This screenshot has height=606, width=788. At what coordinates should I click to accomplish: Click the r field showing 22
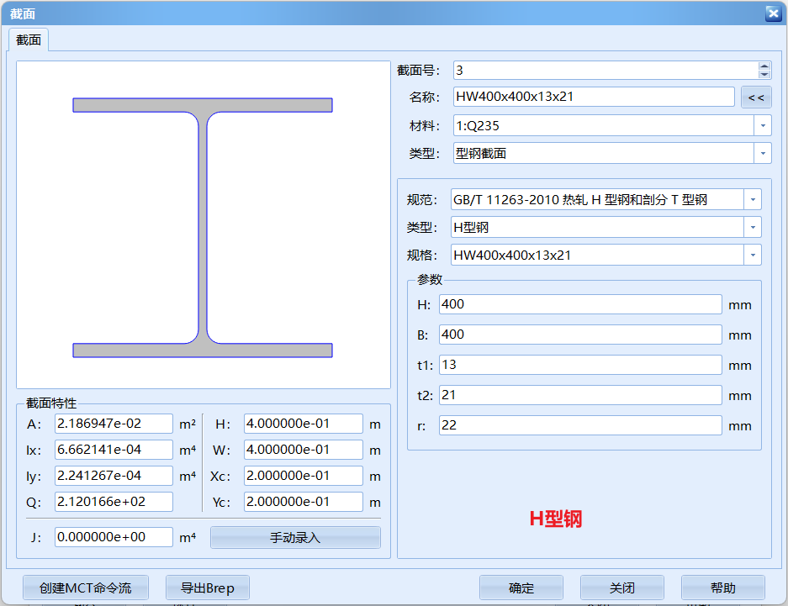(x=580, y=425)
